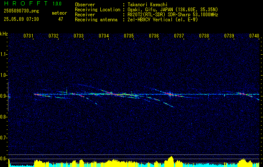Image resolution: width=263 pixels, height=167 pixels.
Task: Click the meteor label
Action: 59,13
